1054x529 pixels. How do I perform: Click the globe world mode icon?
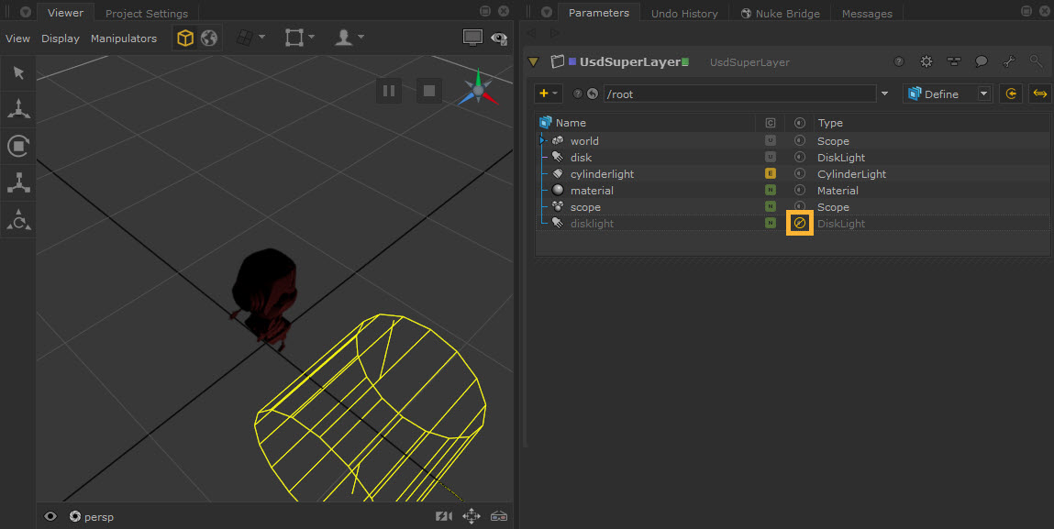pos(209,39)
